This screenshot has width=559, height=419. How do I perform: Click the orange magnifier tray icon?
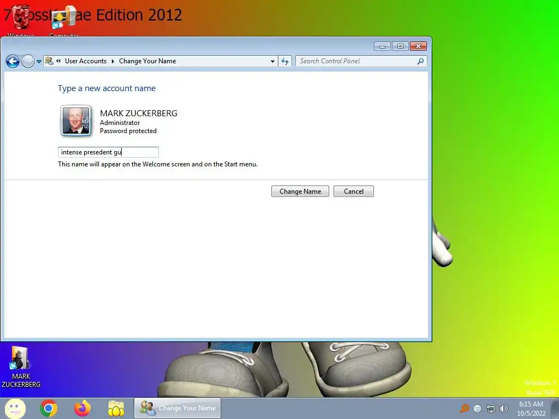(x=465, y=408)
